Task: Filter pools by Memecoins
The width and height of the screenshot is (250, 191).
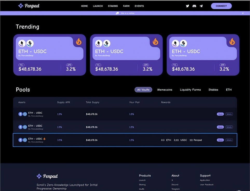Action: tap(165, 90)
